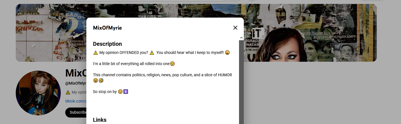401x124 pixels.
Task: Click the MixOfMyrie dialog title
Action: coord(107,28)
